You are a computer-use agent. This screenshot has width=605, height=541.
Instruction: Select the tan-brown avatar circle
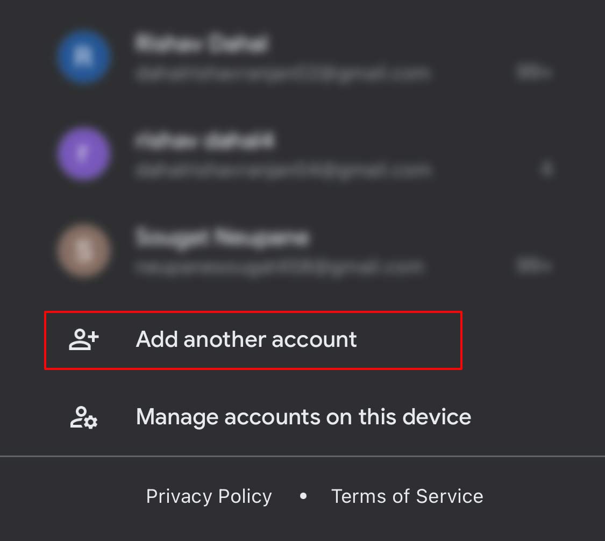click(x=84, y=251)
